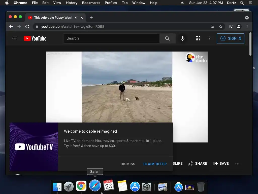Open the View menu

point(57,3)
